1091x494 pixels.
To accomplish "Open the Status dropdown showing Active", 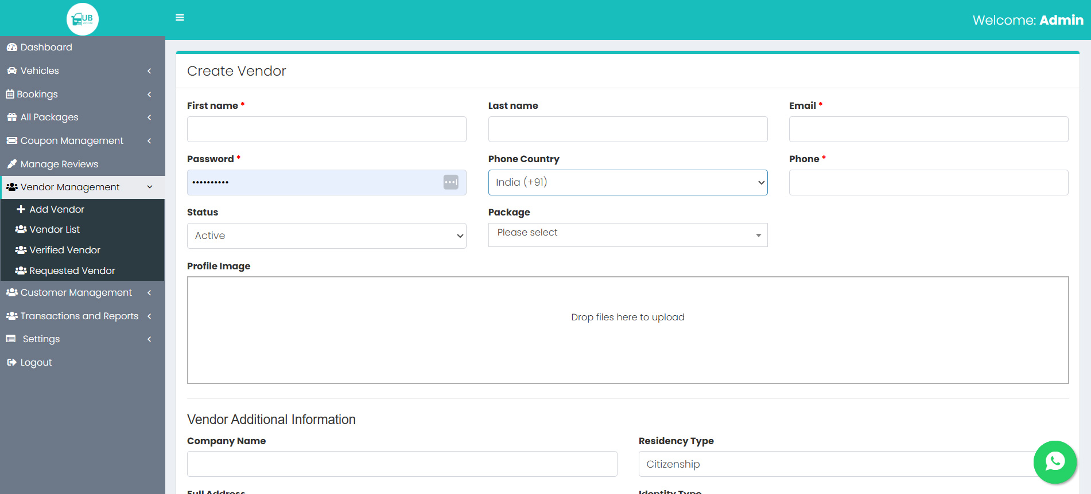I will 327,236.
